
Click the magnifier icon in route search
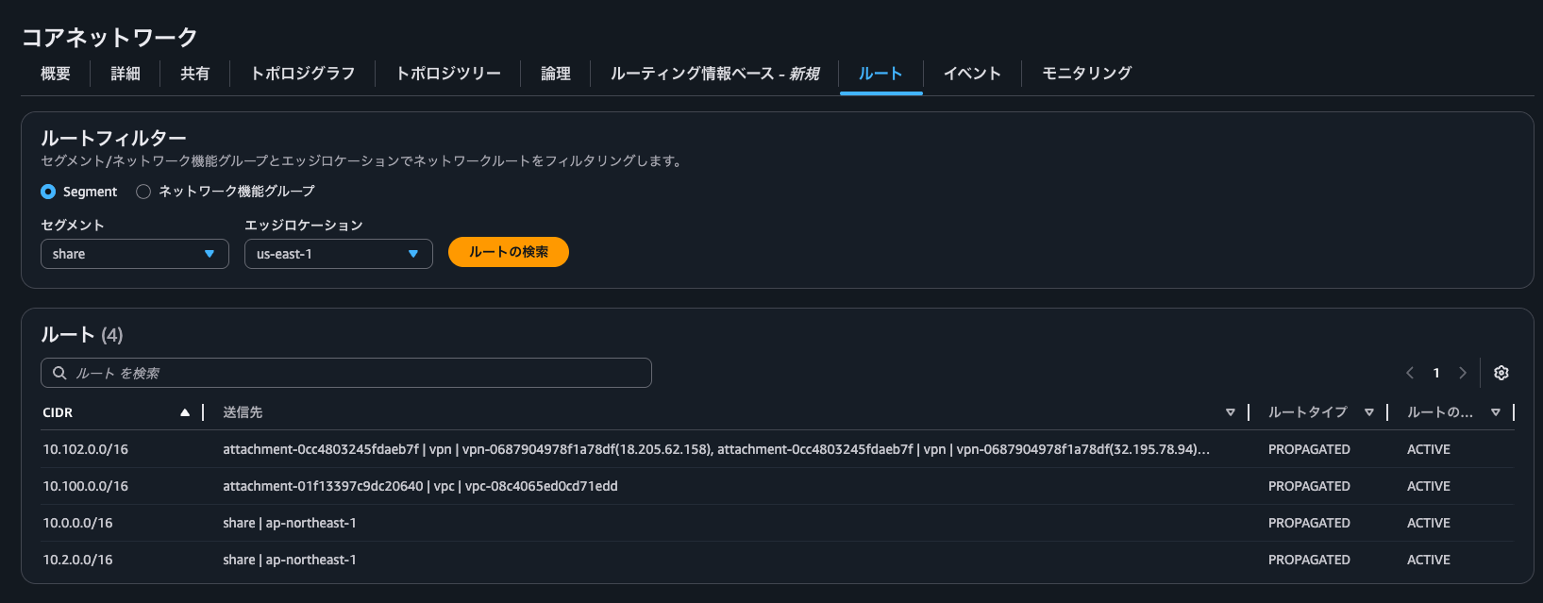(x=59, y=373)
